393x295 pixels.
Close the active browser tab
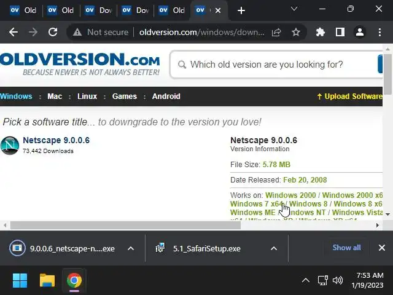click(x=218, y=10)
